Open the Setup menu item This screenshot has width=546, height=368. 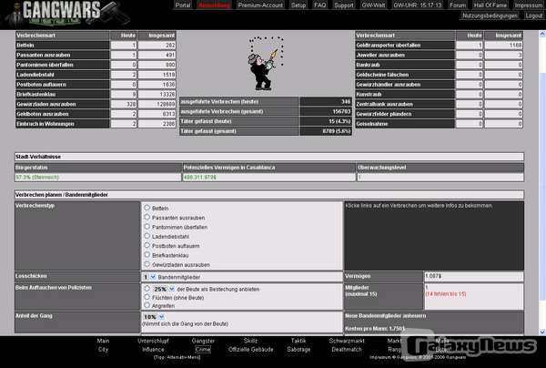298,5
